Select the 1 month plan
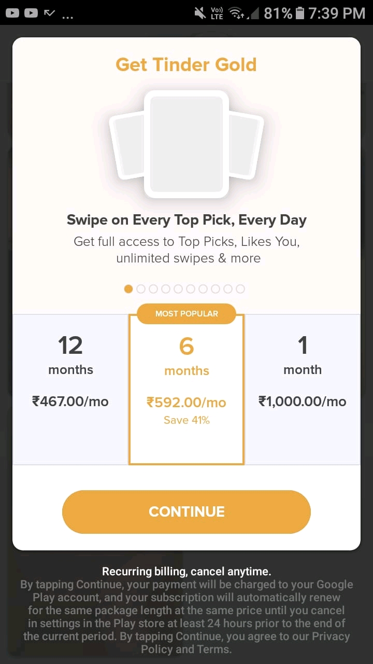Viewport: 373px width, 664px height. pyautogui.click(x=303, y=389)
